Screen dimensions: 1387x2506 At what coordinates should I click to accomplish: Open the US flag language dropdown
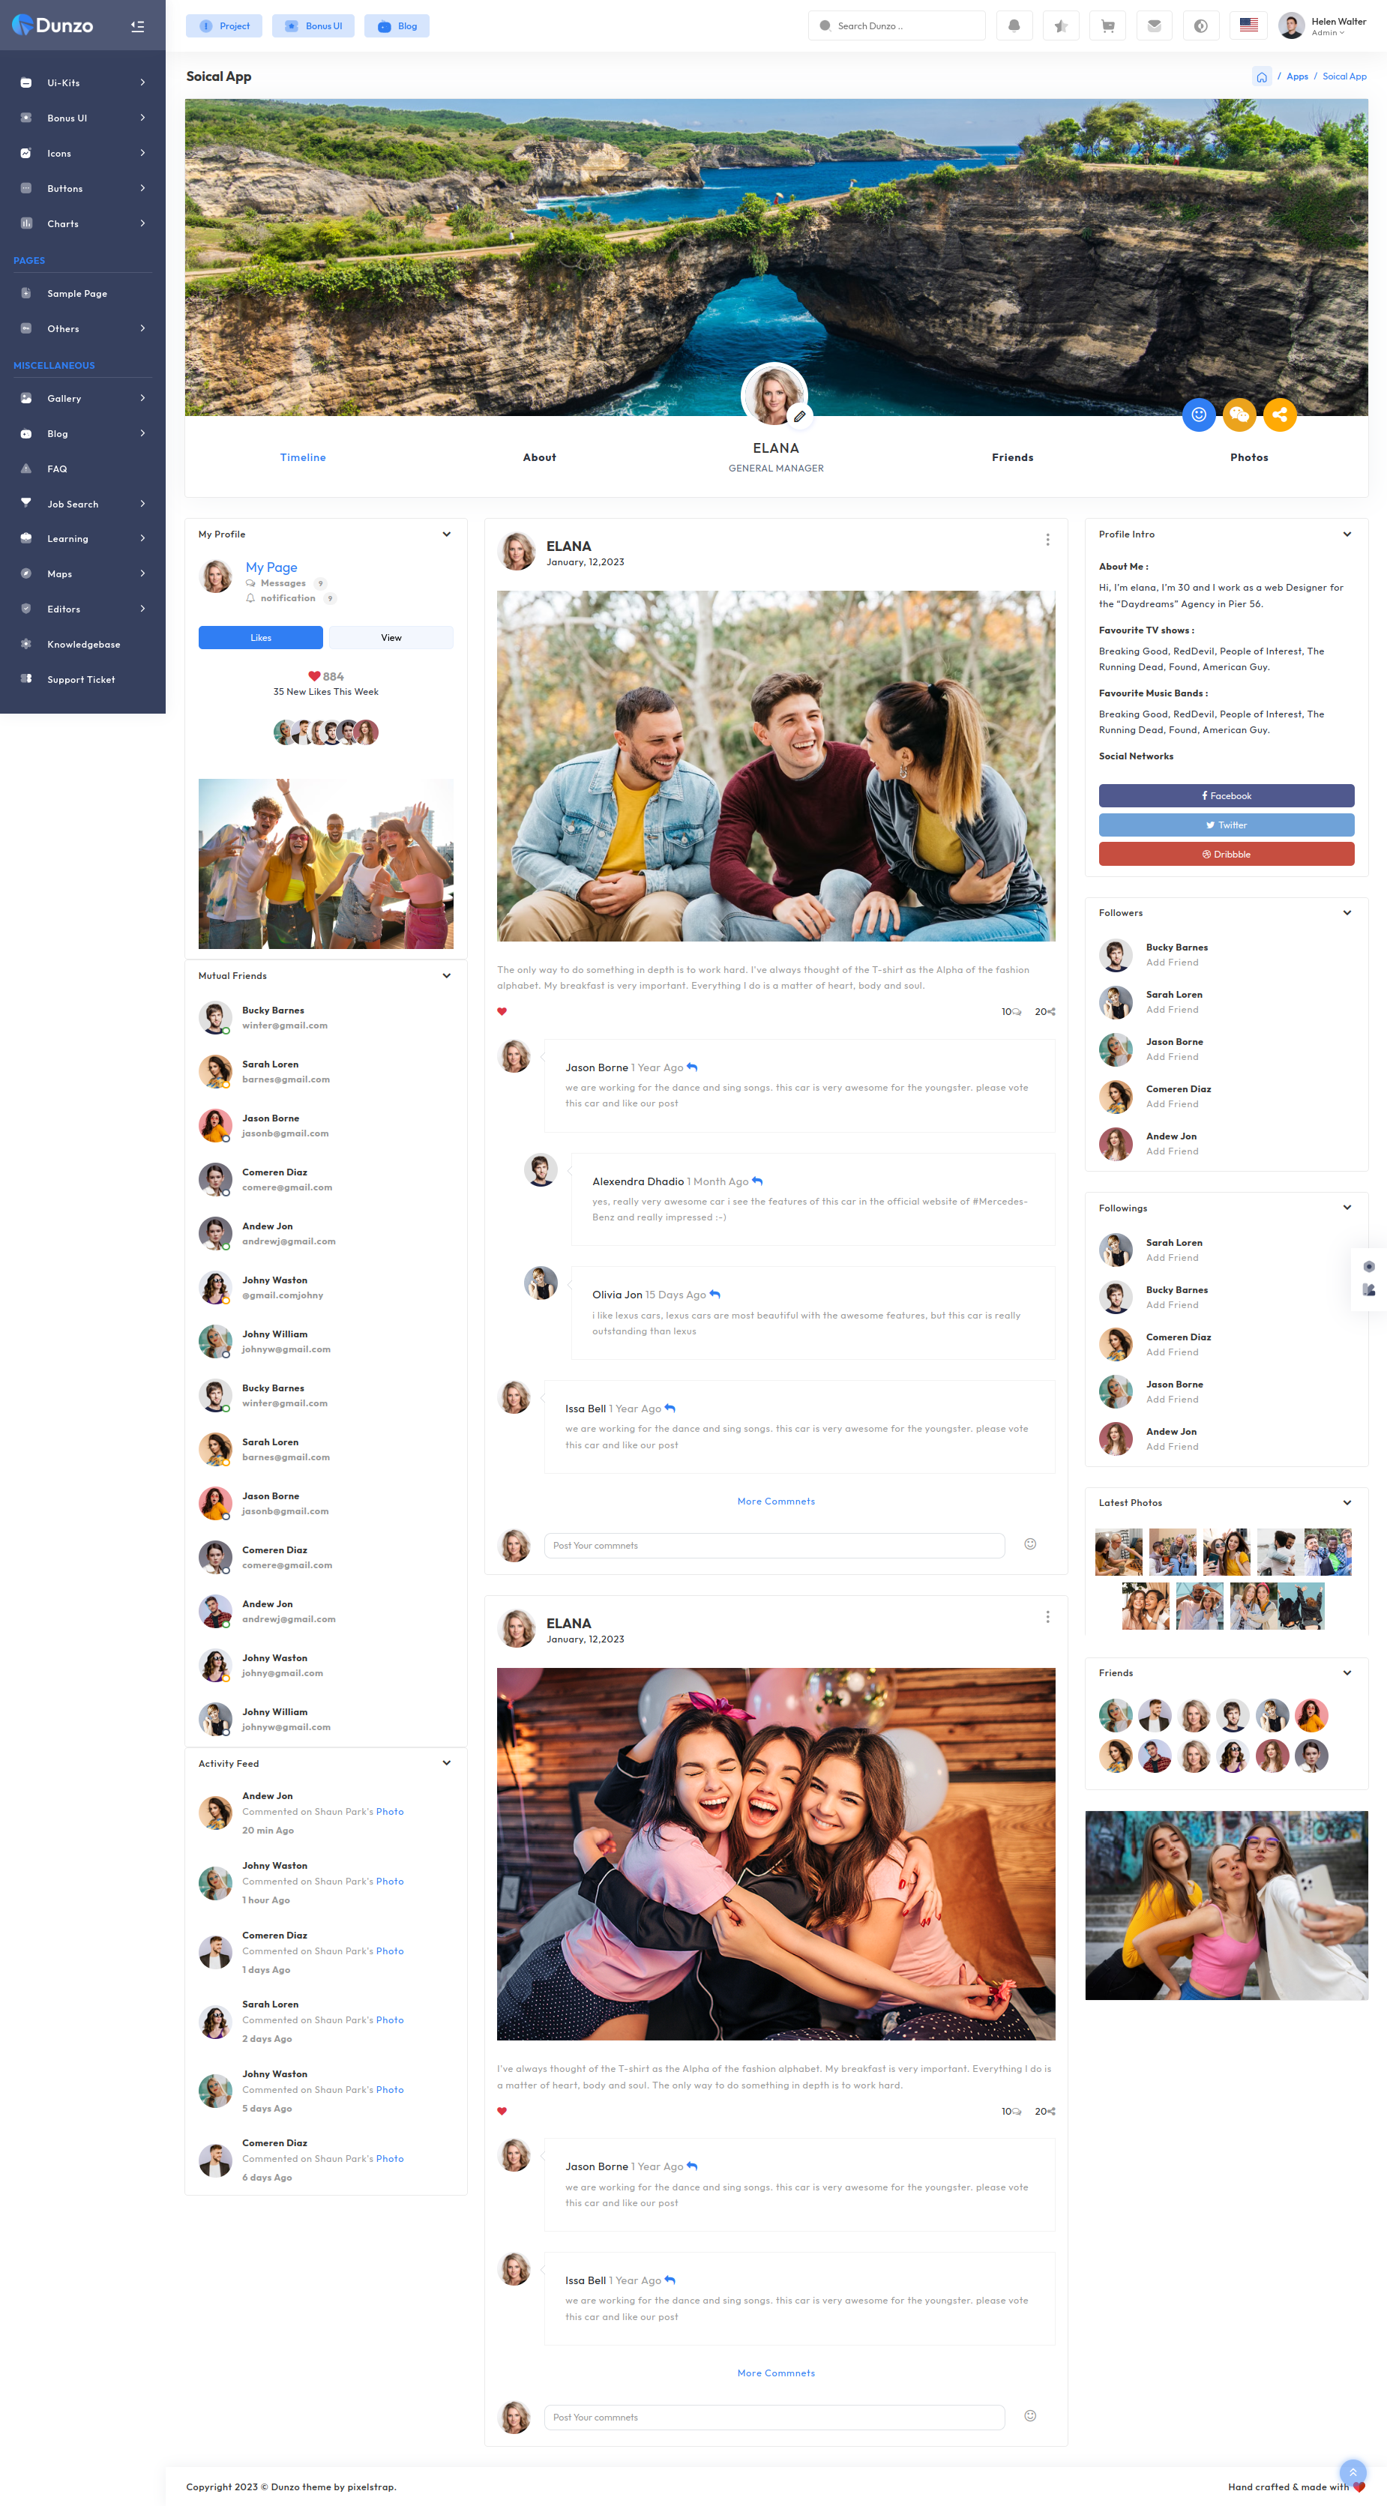point(1248,26)
